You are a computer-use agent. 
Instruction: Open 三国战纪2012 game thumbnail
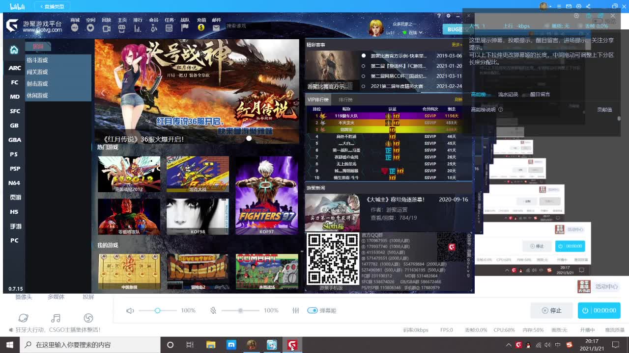129,175
